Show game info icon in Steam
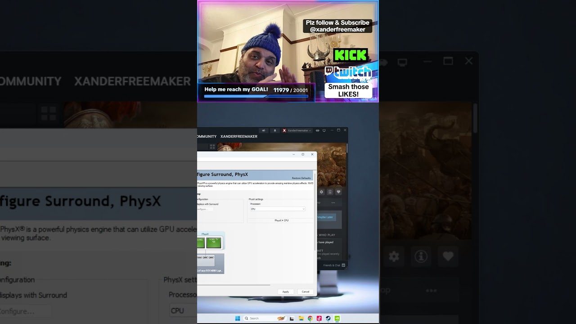Viewport: 576px width, 324px height. (x=330, y=192)
